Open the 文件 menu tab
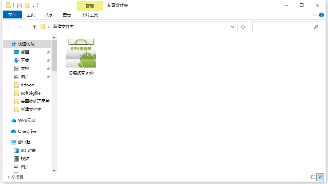The height and width of the screenshot is (184, 328). 12,15
